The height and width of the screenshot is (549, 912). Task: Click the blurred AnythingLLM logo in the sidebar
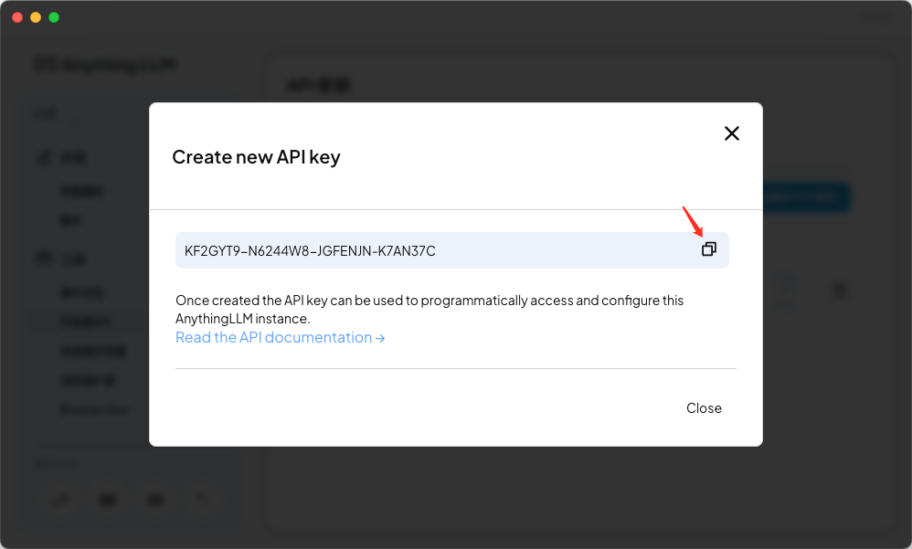coord(105,65)
